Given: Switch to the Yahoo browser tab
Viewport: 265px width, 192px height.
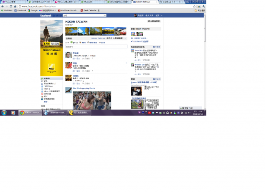Looking at the screenshot, I should tap(14, 2).
